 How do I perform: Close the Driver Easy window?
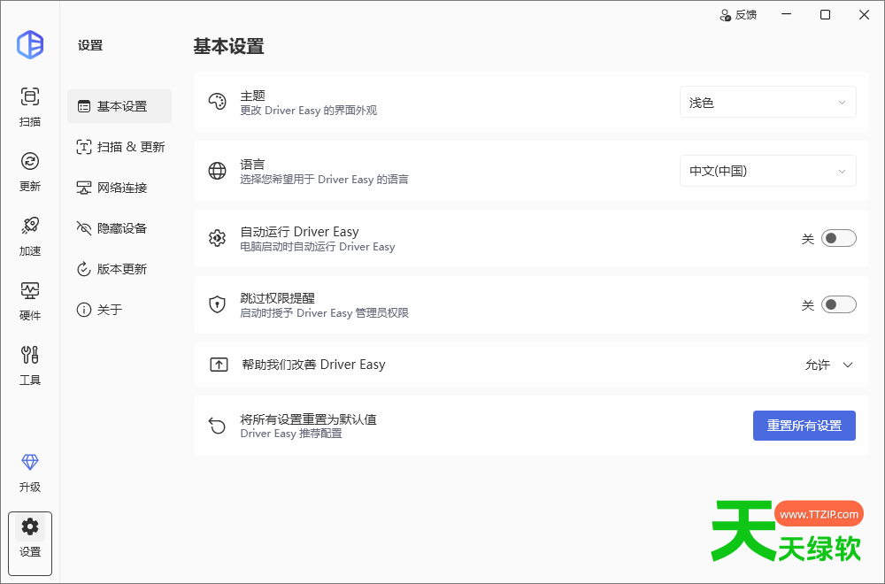click(864, 15)
